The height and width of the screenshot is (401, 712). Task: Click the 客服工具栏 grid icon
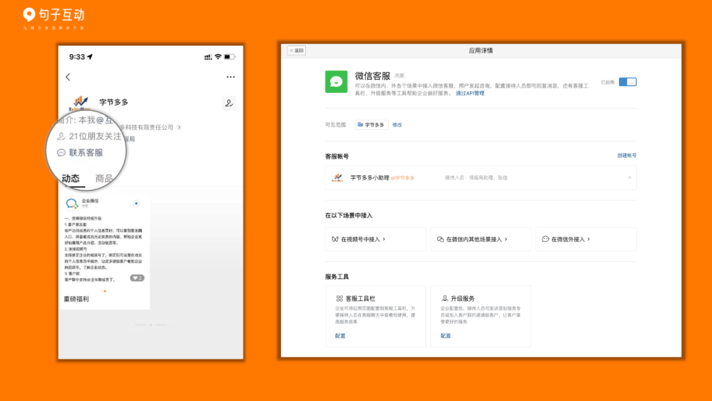tap(340, 298)
